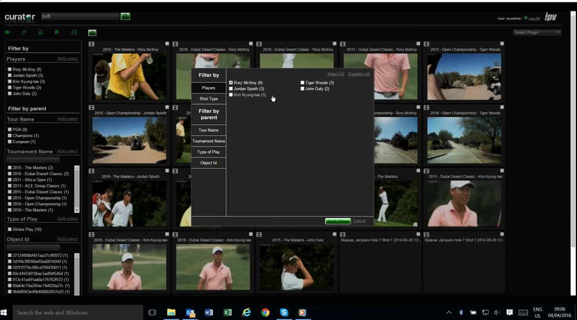Click the green bookmark icon in toolbar
Image resolution: width=577 pixels, height=320 pixels.
(57, 32)
